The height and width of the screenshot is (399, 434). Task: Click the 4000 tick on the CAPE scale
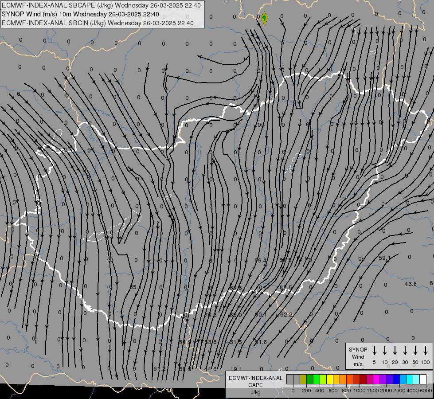click(x=413, y=391)
